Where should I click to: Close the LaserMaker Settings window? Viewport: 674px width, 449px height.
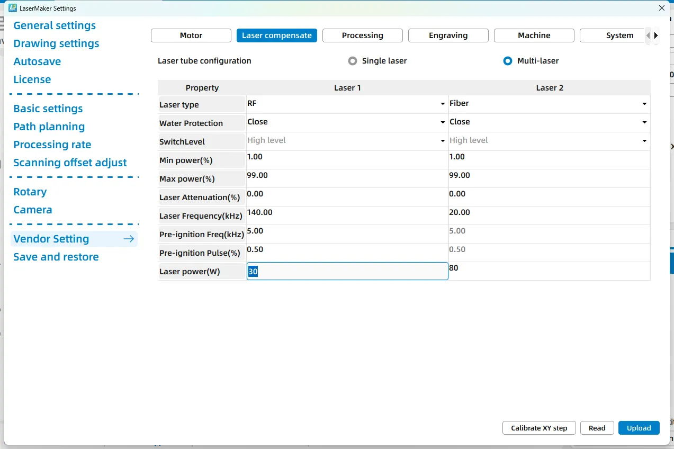pos(661,8)
